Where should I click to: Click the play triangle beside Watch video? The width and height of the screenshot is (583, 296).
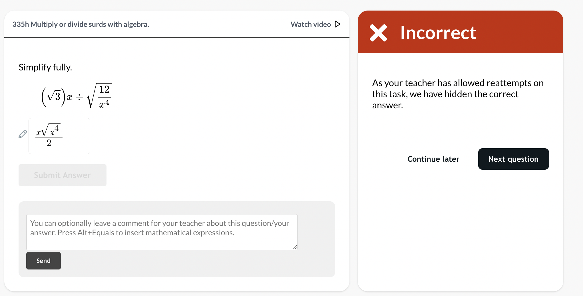(x=337, y=24)
